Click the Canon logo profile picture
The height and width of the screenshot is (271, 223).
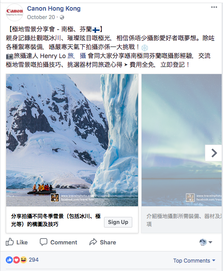point(15,12)
